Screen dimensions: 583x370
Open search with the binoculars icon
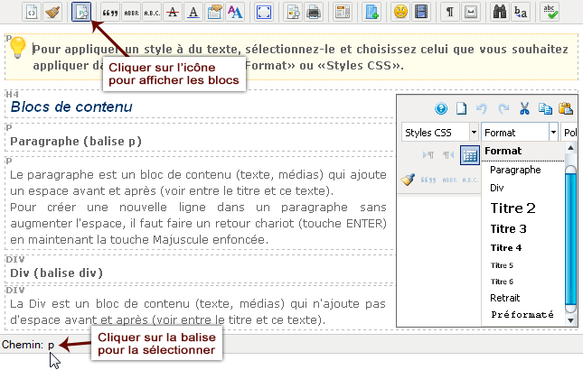500,13
